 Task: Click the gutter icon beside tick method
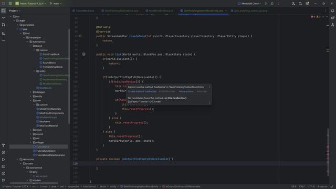point(83,54)
